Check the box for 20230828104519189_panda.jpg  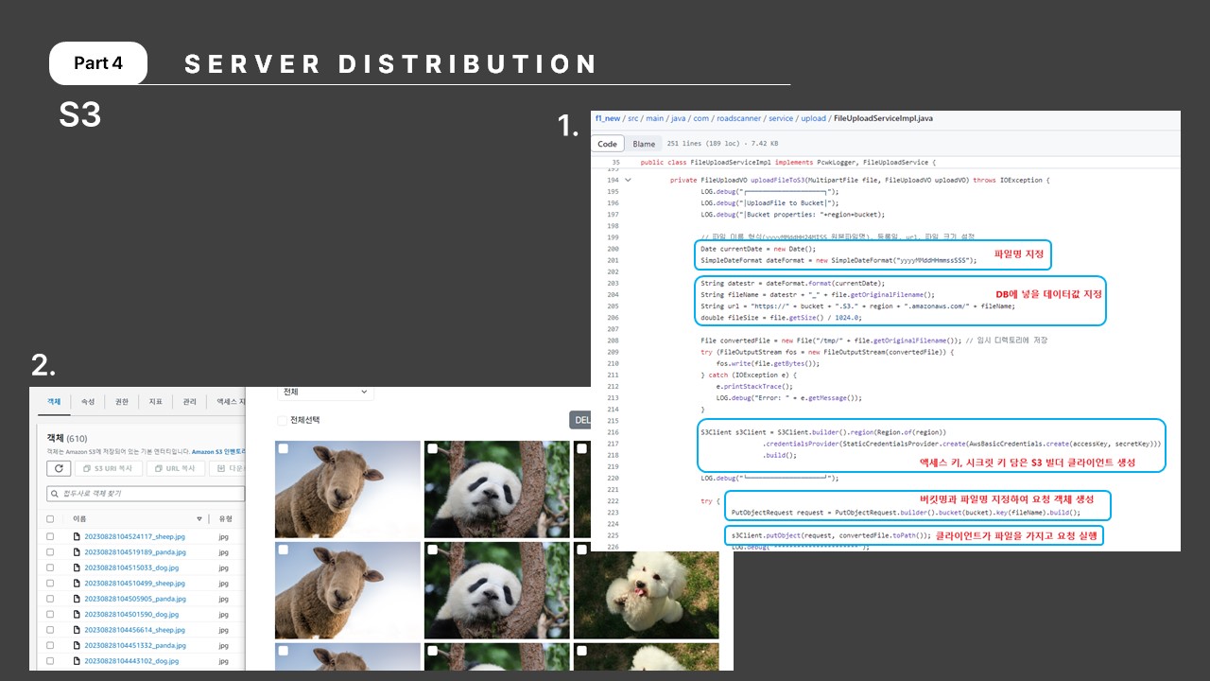(51, 552)
